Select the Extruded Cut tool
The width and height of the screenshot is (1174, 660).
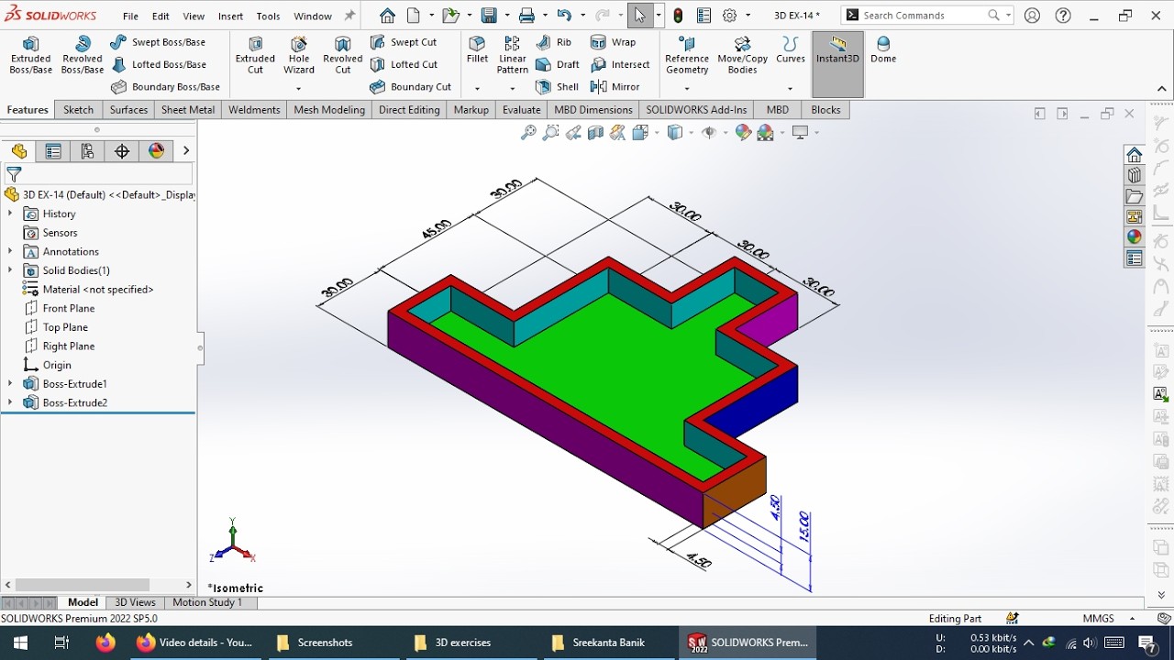coord(255,55)
